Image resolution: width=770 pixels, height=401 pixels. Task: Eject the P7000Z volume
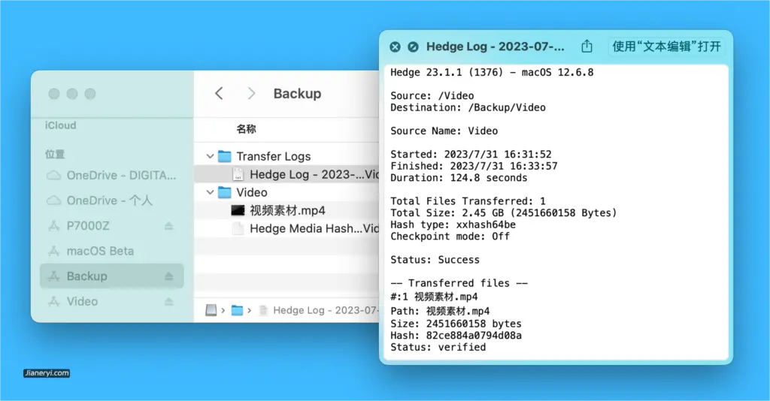coord(169,226)
